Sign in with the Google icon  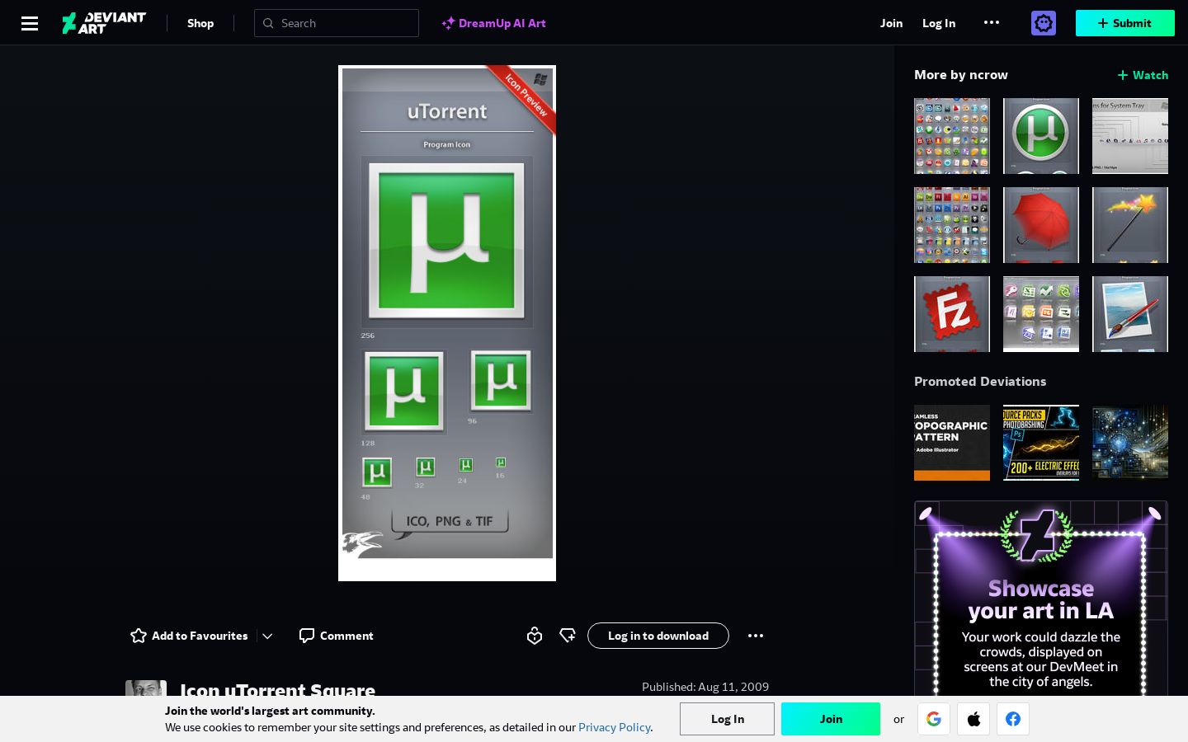(x=934, y=719)
